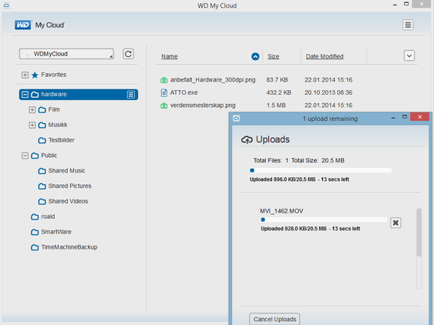Click the Uploads cloud icon

click(x=247, y=139)
